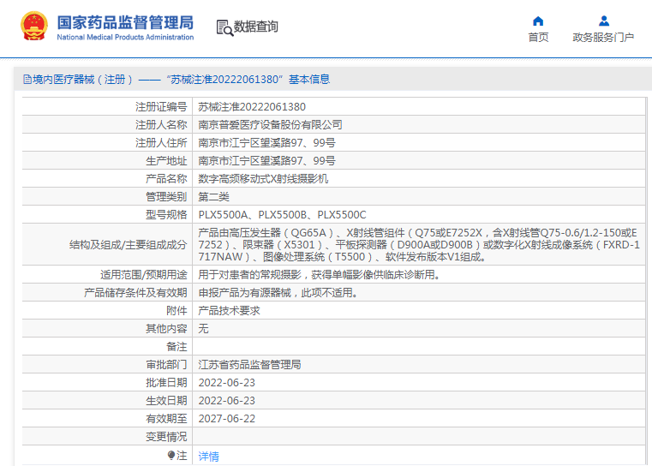The image size is (652, 466).
Task: Click the 政务服务门户 user icon
Action: [604, 21]
